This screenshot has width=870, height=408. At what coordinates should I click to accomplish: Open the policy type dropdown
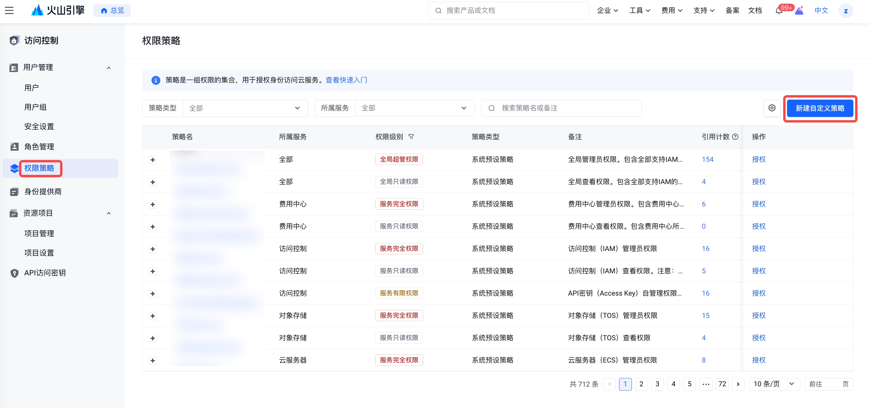point(245,108)
